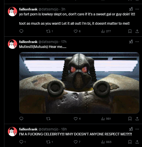Open fallenfrank profile name on 17h tweet
The image size is (142, 147).
[28, 42]
